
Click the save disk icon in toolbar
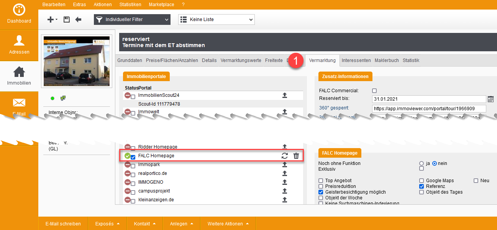point(67,20)
